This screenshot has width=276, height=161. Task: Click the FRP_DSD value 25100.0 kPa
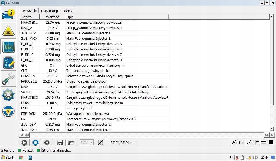(53, 114)
